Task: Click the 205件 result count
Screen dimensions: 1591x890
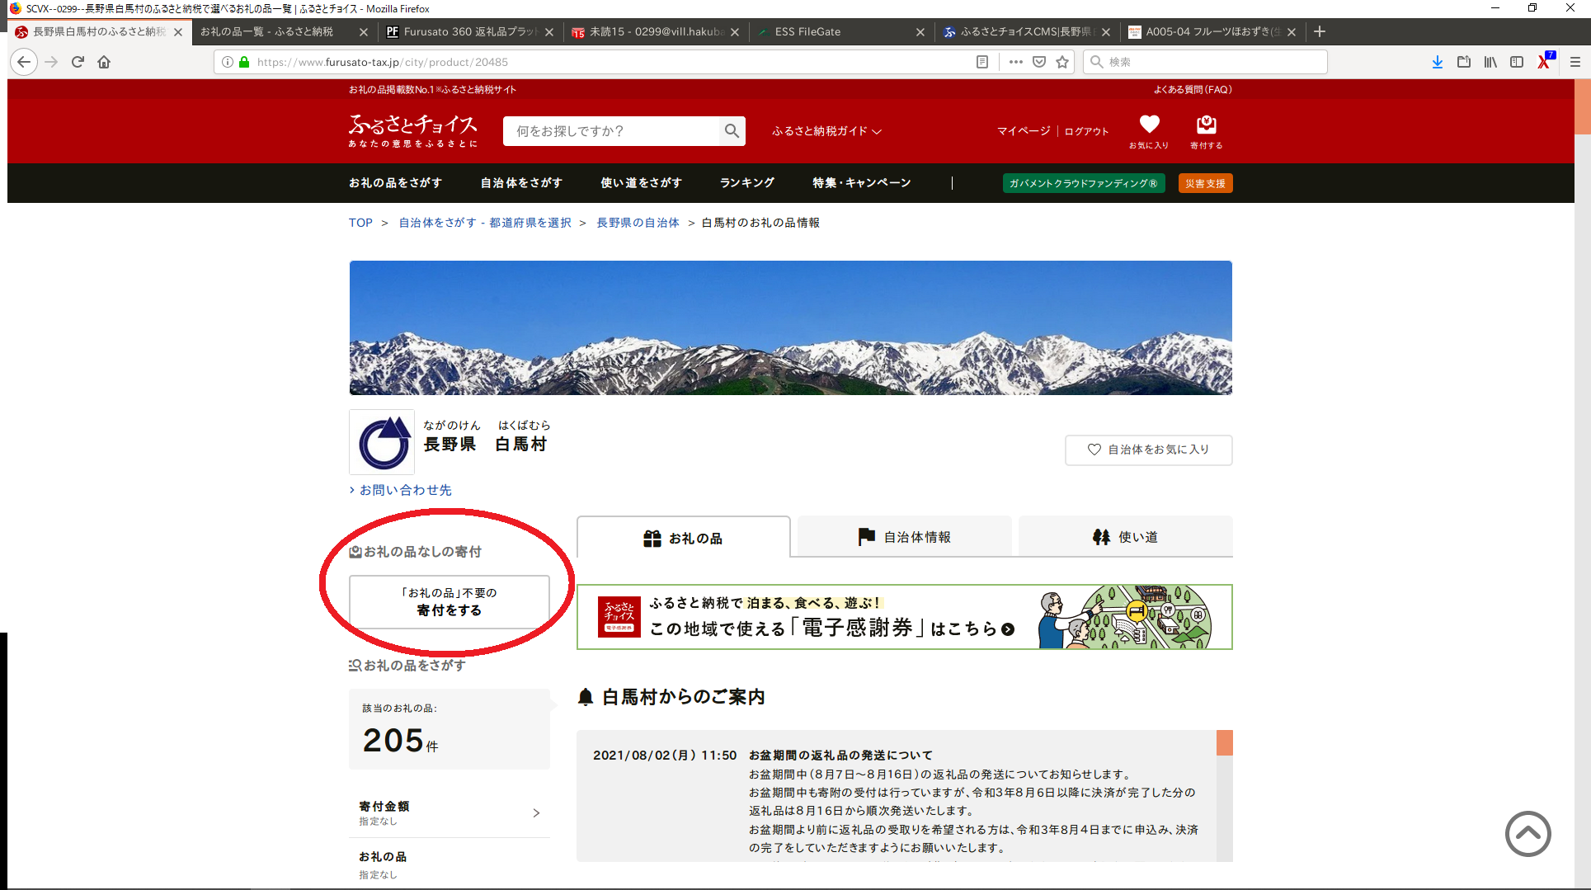Action: click(401, 740)
